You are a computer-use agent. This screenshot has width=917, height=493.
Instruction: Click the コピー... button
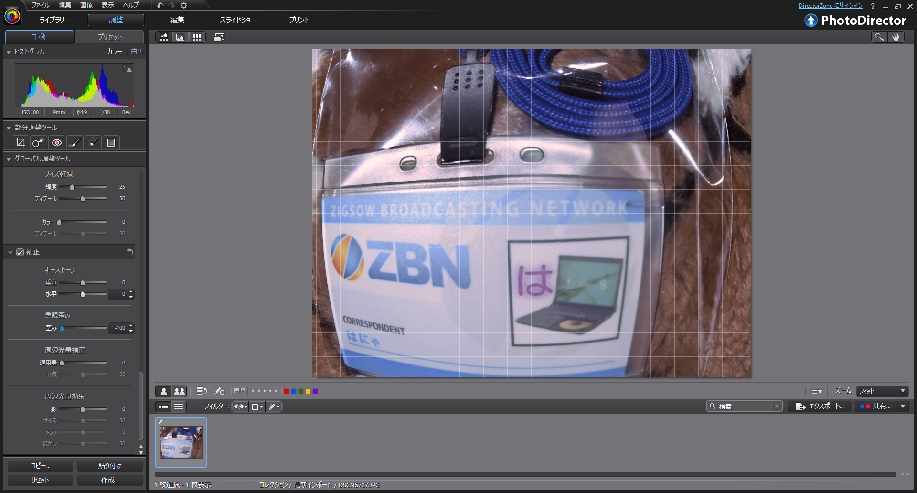[x=41, y=466]
